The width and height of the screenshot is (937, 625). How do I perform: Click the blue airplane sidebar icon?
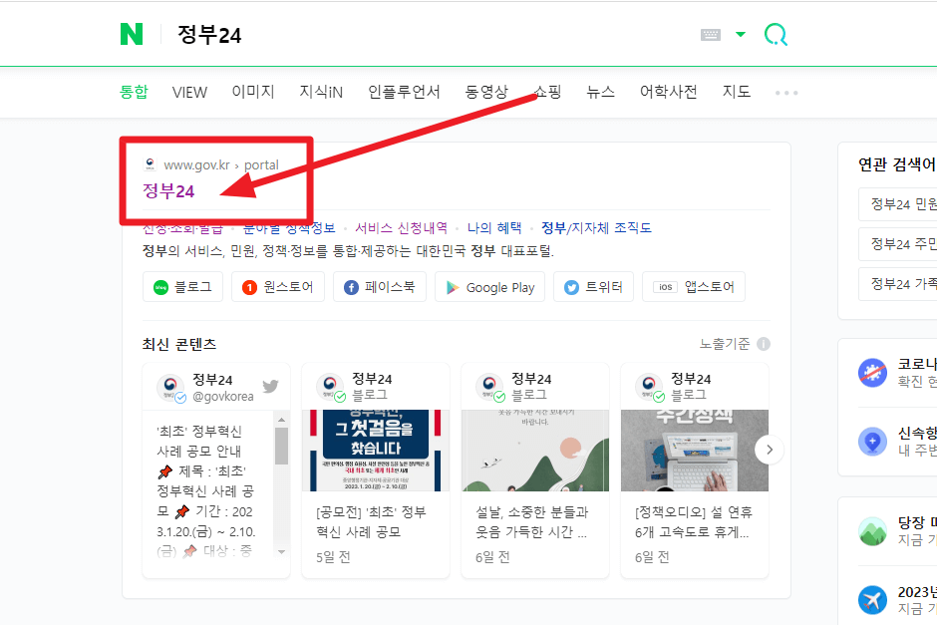[872, 600]
